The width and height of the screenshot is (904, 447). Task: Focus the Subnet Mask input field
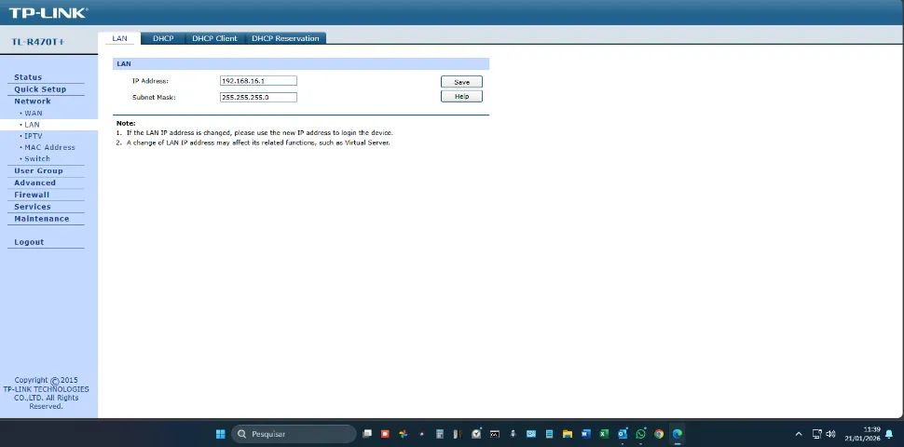tap(258, 98)
